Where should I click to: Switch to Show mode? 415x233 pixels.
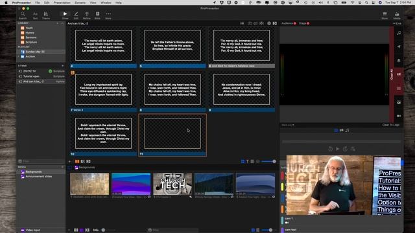pyautogui.click(x=65, y=16)
